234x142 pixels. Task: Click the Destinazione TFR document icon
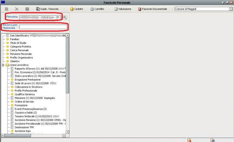[x=12, y=127]
